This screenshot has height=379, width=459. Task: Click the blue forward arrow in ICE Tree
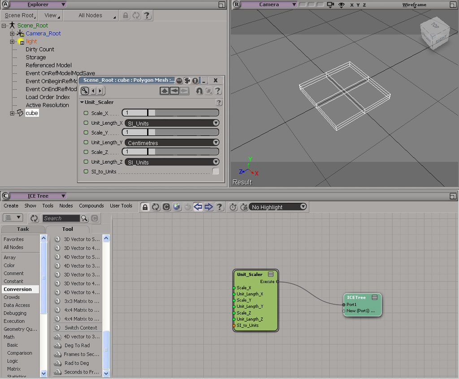(208, 207)
